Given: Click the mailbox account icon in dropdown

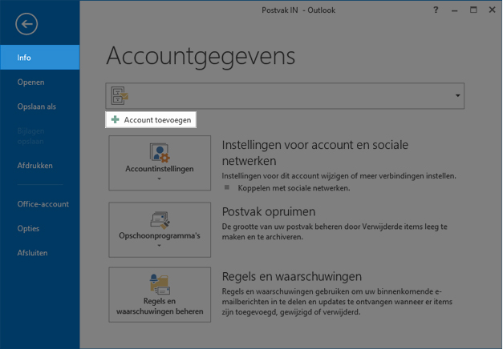Looking at the screenshot, I should (x=120, y=95).
